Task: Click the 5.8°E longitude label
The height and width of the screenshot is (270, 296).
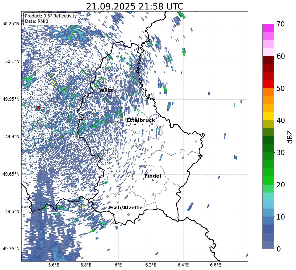Action: point(86,265)
